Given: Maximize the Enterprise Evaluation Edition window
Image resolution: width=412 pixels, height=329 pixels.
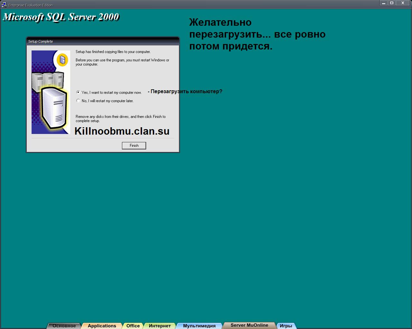Looking at the screenshot, I should (x=392, y=3).
